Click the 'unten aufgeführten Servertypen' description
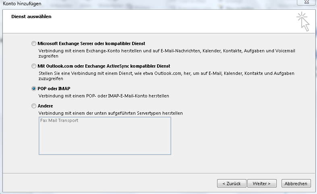The image size is (317, 194). 111,113
